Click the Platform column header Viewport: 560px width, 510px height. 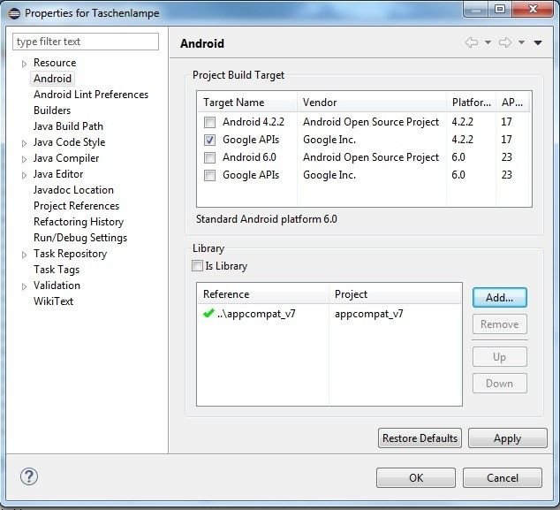pos(471,103)
